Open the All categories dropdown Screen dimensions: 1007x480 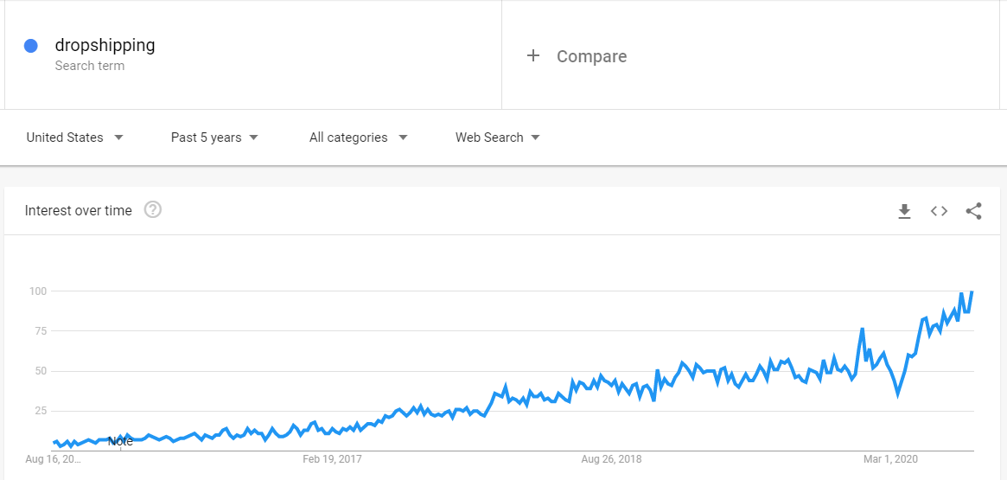[x=359, y=138]
